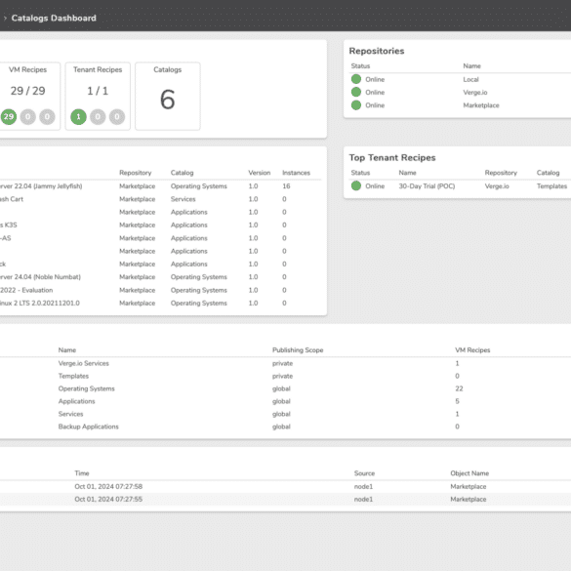The image size is (571, 571).
Task: Open the Applications catalog in the catalogs list
Action: tap(76, 401)
